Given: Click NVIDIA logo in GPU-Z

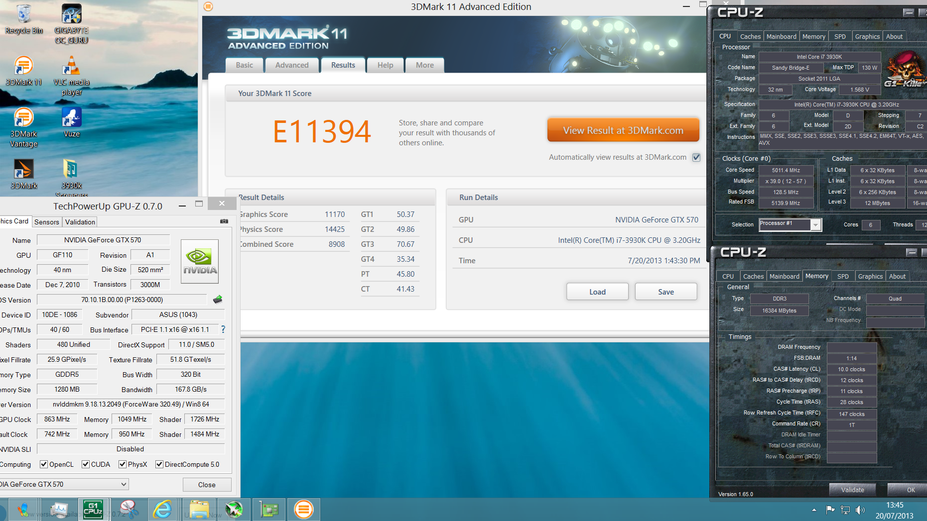Looking at the screenshot, I should [x=200, y=261].
